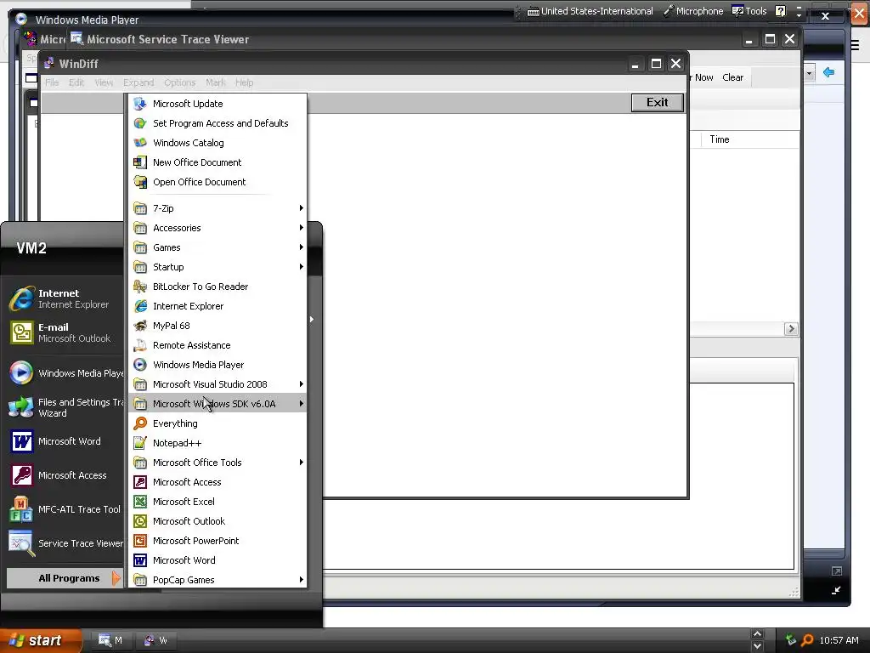
Task: Open Microsoft Update from programs list
Action: [x=217, y=104]
